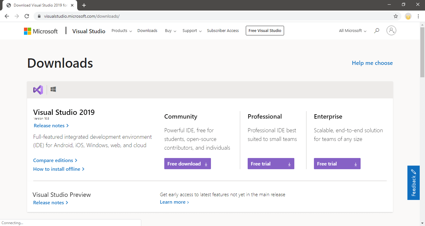
Task: Click the browser profile avatar icon
Action: (408, 16)
